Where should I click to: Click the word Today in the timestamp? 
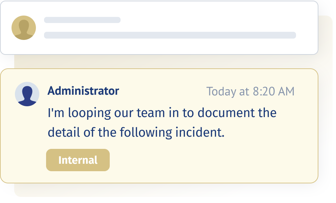(x=221, y=92)
